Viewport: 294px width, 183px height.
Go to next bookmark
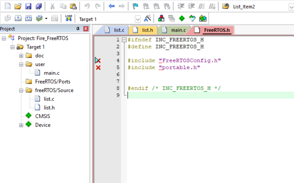tap(156, 6)
